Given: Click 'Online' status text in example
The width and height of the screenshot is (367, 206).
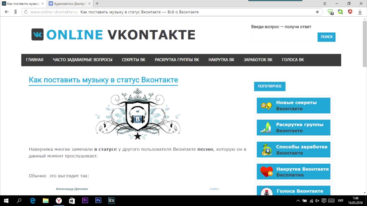Looking at the screenshot, I should [x=214, y=189].
